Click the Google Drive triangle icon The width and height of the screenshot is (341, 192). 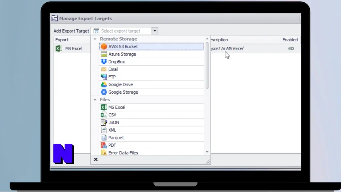pyautogui.click(x=104, y=84)
